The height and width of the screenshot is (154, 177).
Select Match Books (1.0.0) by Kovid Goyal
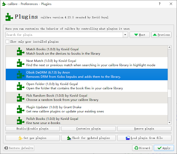tap(87, 51)
